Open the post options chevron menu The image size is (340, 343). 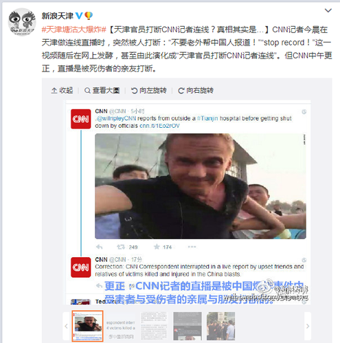(x=328, y=10)
